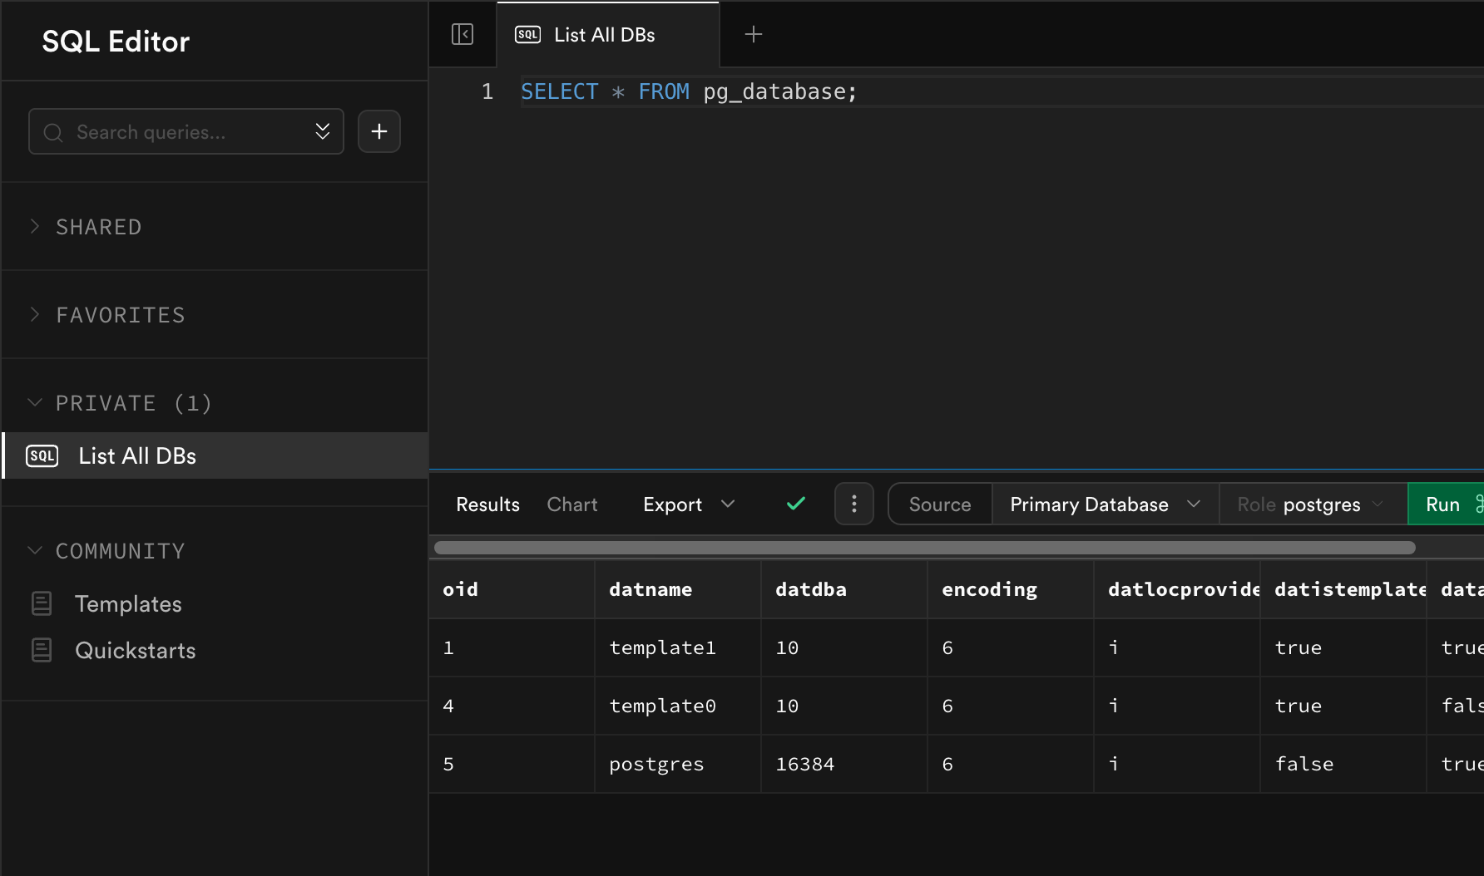1484x876 pixels.
Task: Open a new query tab with plus
Action: pyautogui.click(x=753, y=34)
